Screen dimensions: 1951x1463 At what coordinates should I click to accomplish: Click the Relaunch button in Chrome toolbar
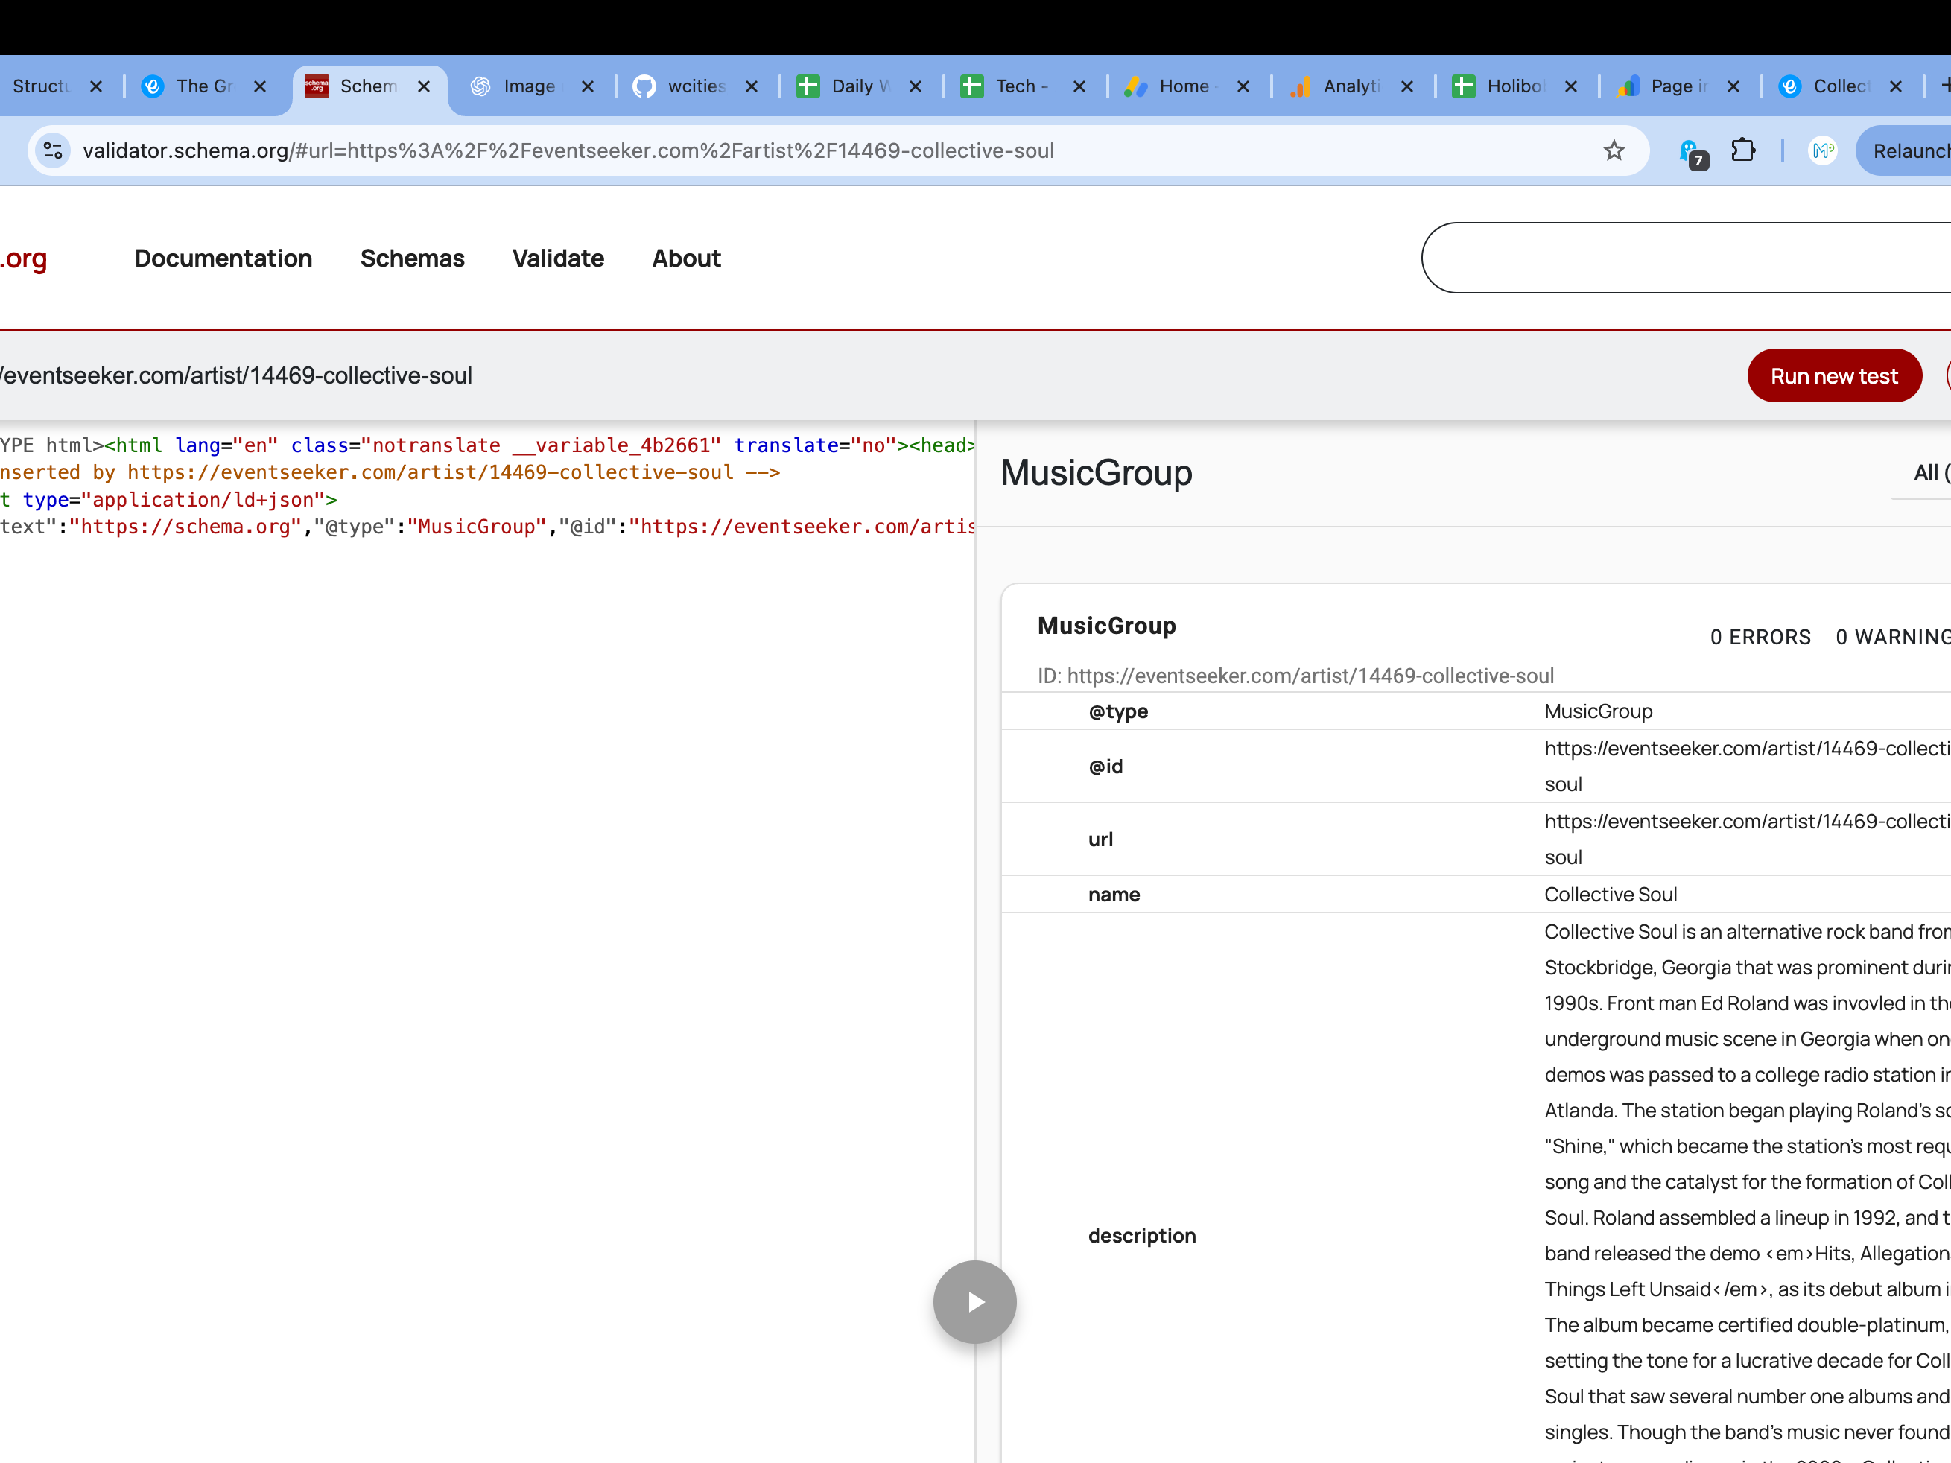point(1909,150)
